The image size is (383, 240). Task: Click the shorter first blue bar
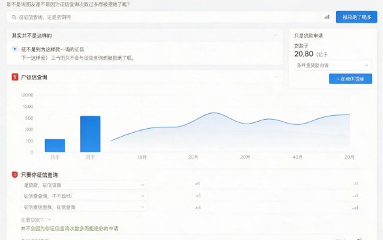[55, 146]
